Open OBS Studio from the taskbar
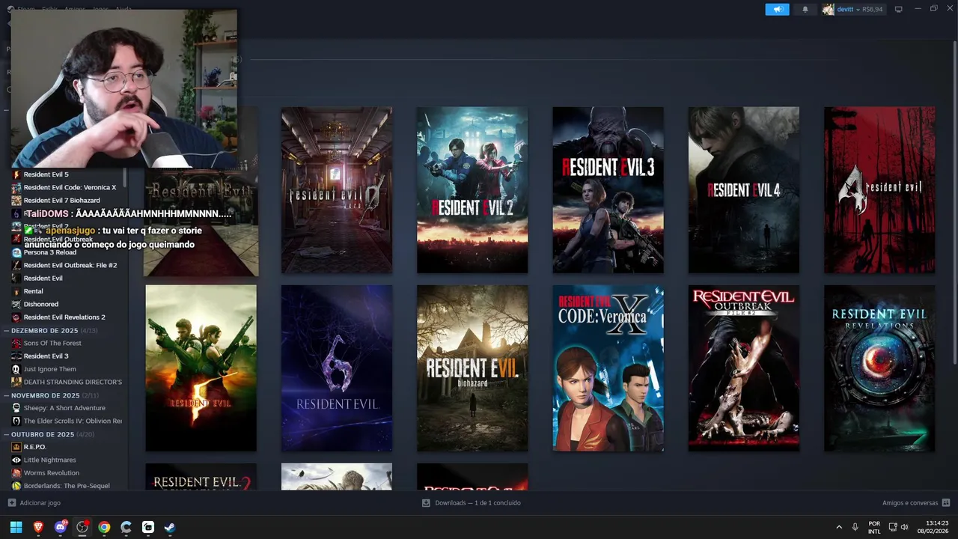Image resolution: width=958 pixels, height=539 pixels. coord(82,527)
